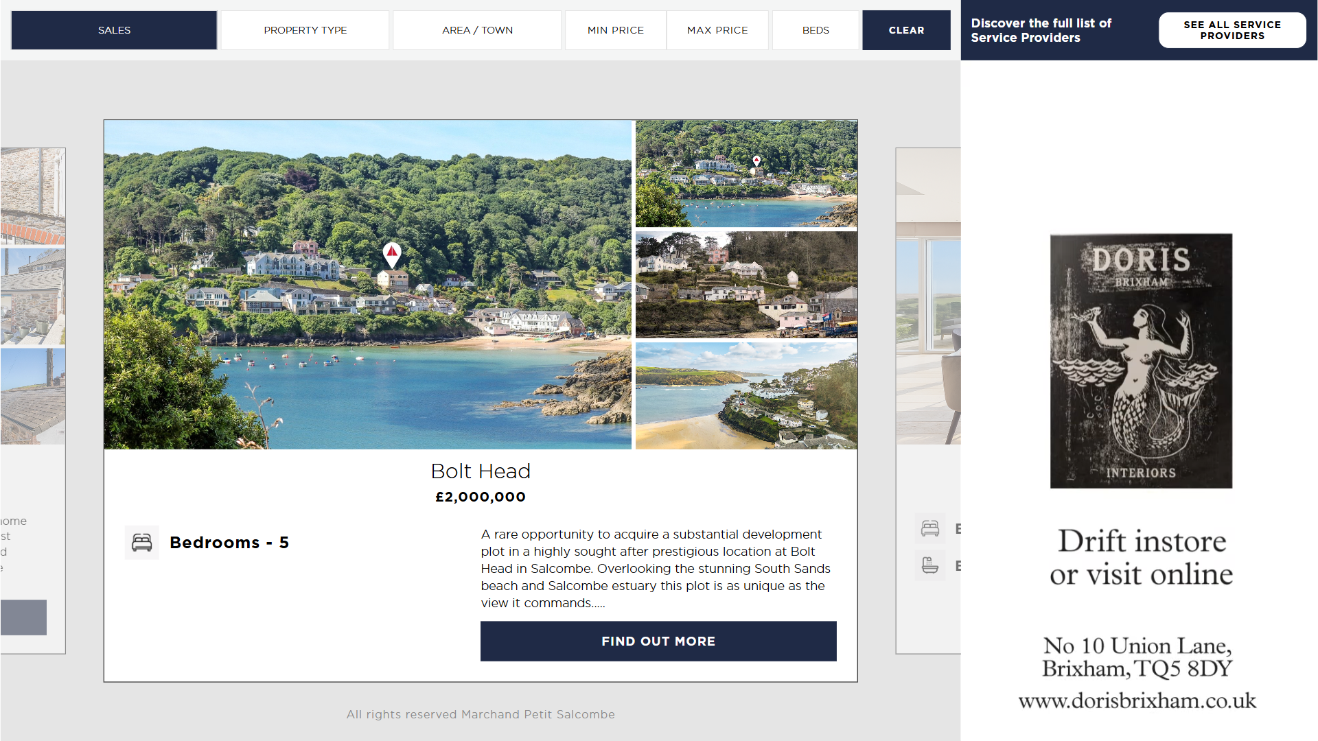
Task: Expand the Area / Town filter
Action: point(477,30)
